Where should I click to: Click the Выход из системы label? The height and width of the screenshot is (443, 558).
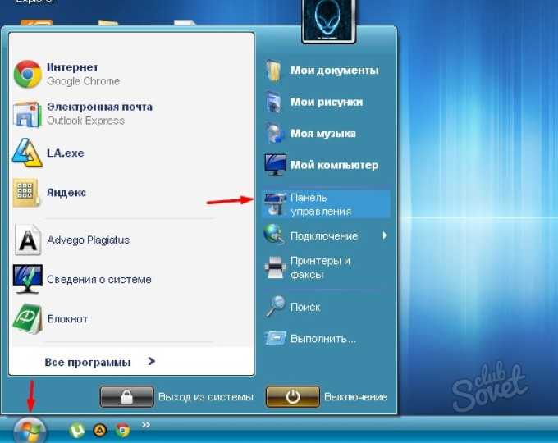click(206, 397)
